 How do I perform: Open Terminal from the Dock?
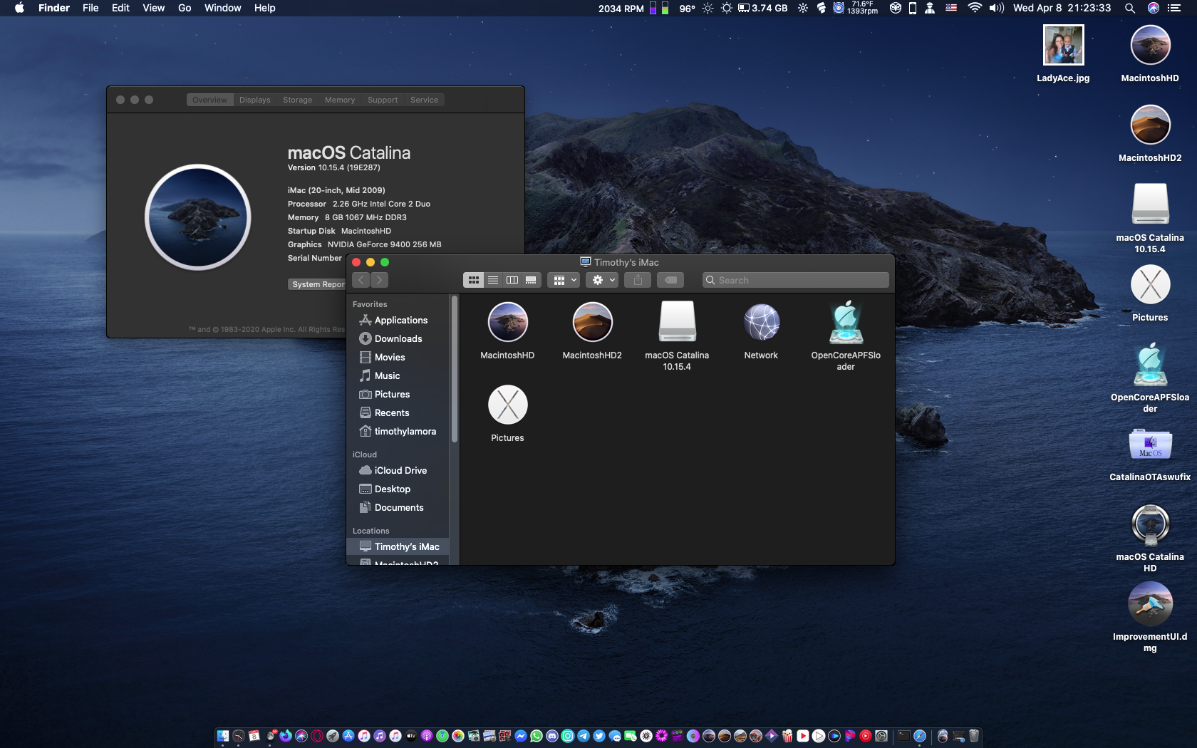coord(904,736)
